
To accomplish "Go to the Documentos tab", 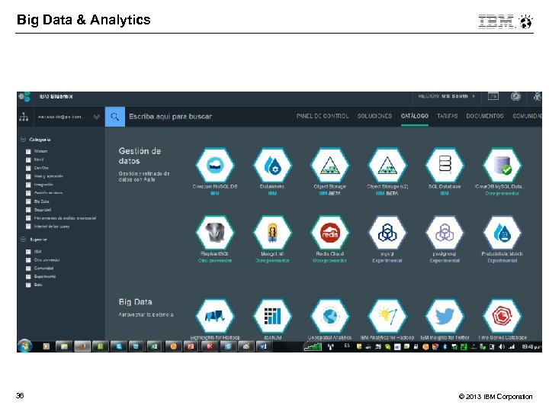I will point(485,116).
